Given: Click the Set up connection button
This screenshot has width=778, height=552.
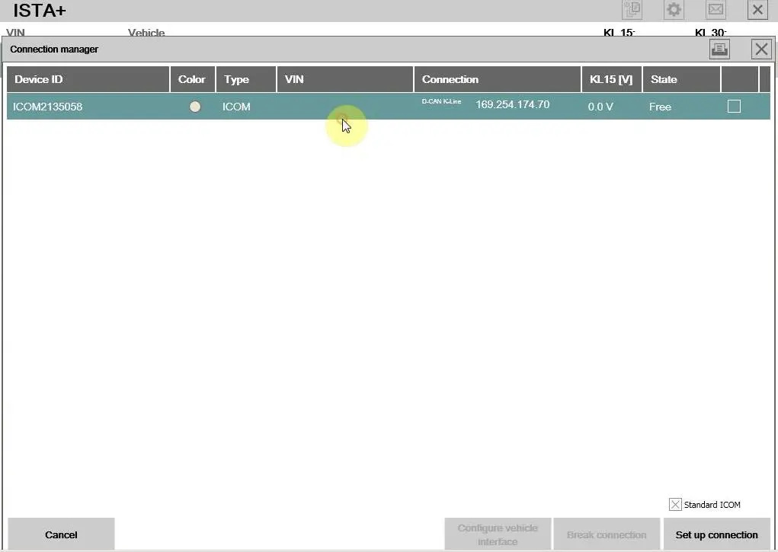Looking at the screenshot, I should tap(716, 534).
